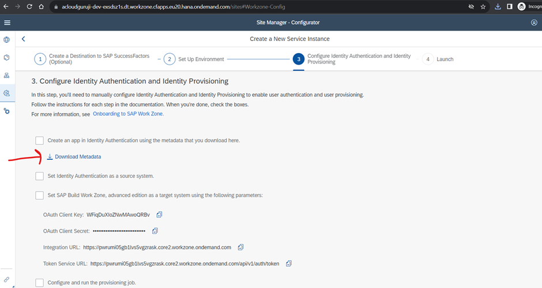Viewport: 542px width, 288px height.
Task: Go back using the left chevron arrow
Action: pyautogui.click(x=24, y=39)
